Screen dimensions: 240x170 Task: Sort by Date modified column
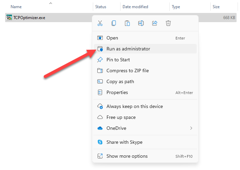tap(135, 7)
